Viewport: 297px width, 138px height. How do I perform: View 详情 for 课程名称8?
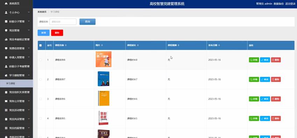tap(254, 60)
